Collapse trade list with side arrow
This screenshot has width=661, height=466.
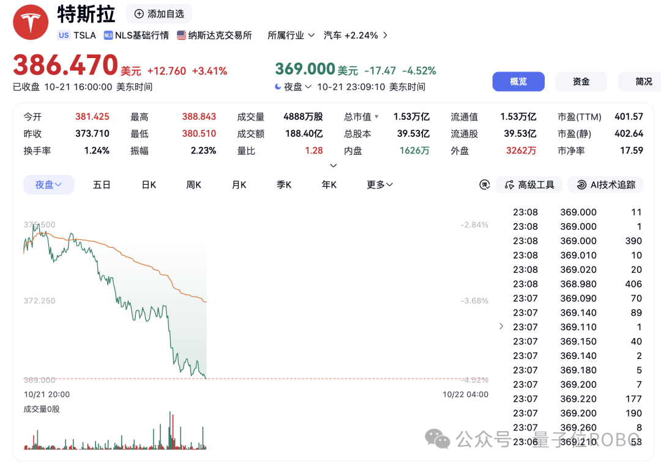click(501, 326)
